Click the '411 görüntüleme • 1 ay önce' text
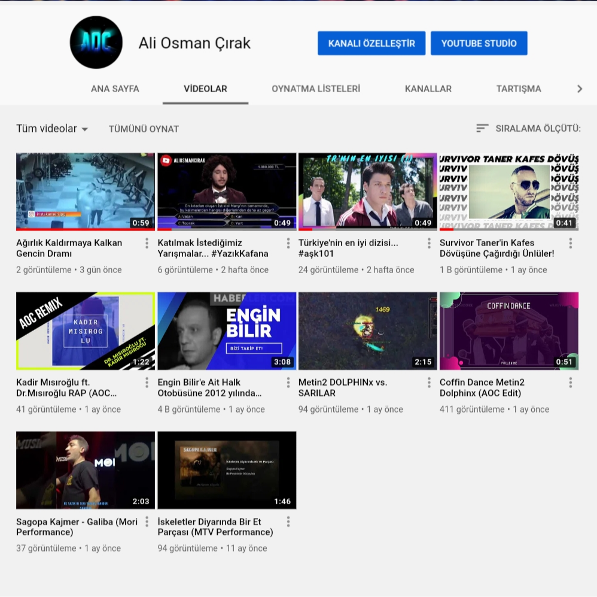Image resolution: width=597 pixels, height=597 pixels. click(494, 410)
